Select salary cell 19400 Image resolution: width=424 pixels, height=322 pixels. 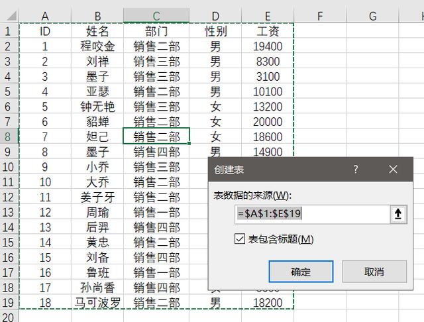click(x=268, y=46)
